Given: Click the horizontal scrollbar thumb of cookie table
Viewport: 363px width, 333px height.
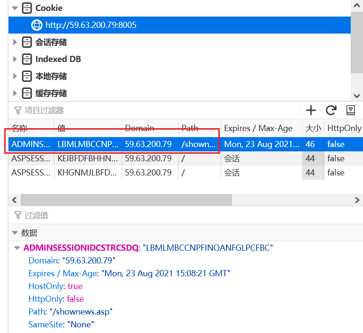Looking at the screenshot, I should 126,200.
